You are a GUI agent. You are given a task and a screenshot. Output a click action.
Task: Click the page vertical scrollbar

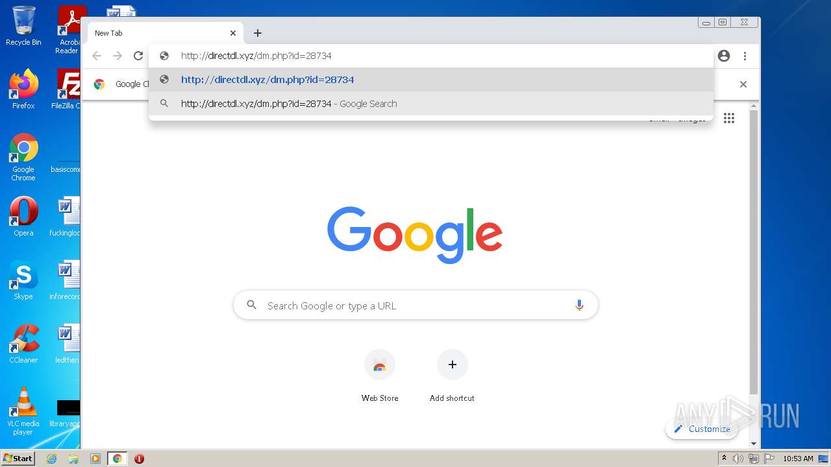click(753, 253)
